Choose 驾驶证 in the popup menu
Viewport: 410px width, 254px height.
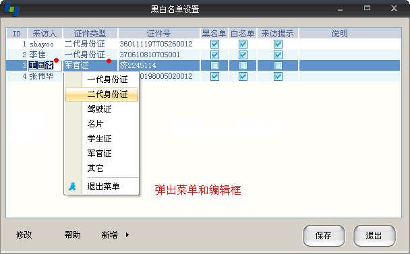point(102,108)
